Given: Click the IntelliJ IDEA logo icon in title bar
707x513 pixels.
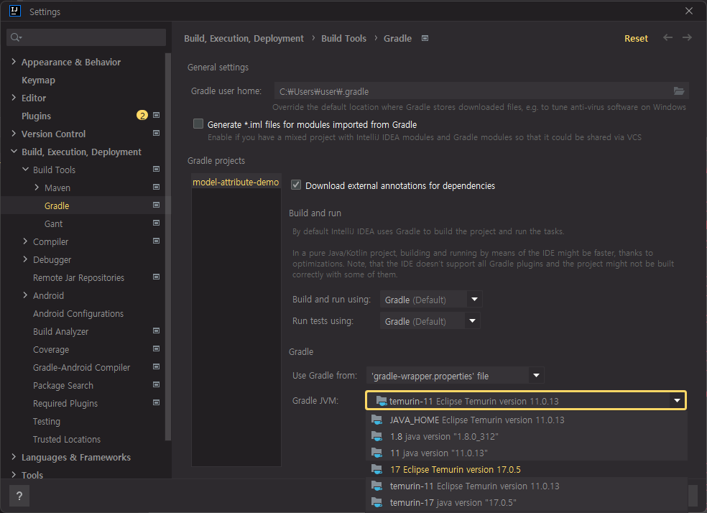Looking at the screenshot, I should pos(15,10).
